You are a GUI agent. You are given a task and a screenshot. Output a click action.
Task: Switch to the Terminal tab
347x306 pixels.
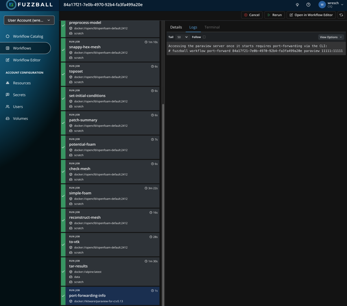[212, 27]
